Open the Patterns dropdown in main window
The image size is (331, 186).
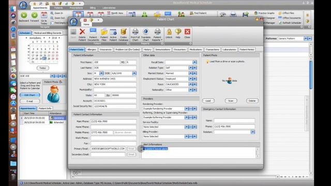(x=306, y=39)
